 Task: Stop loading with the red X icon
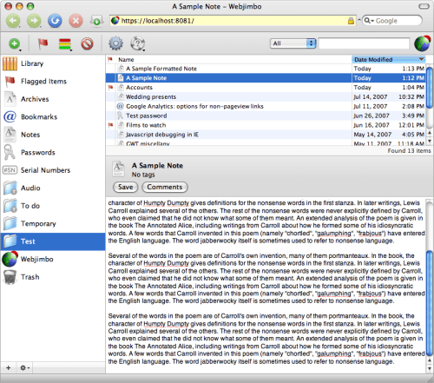76,21
